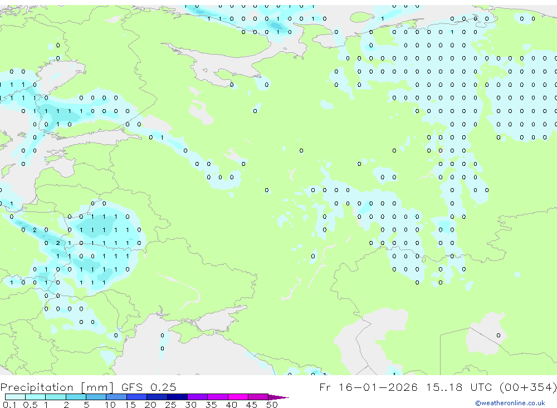
Task: Click the purple legend swatch between 30 and 35
Action: pos(197,397)
